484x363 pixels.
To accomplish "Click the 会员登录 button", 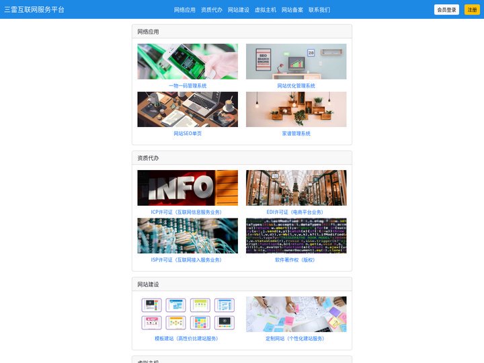I will 446,9.
